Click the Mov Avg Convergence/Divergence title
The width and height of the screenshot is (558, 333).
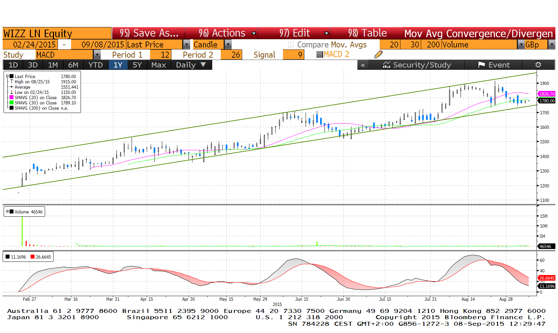(479, 33)
